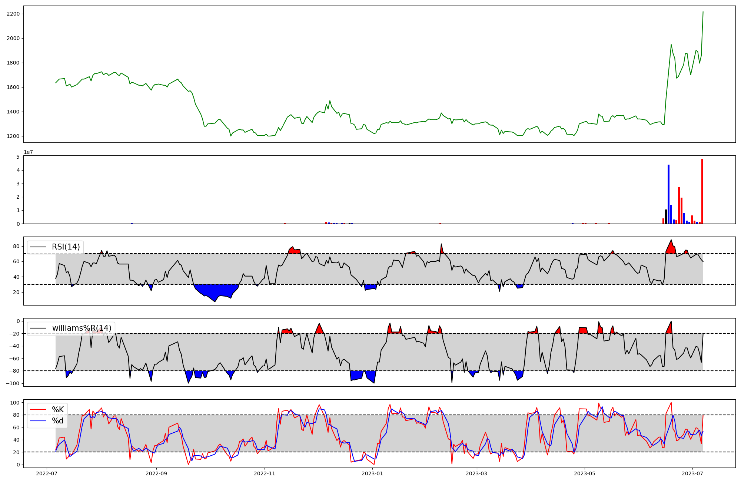Click the williams%R(14) legend label
Viewport: 741px width, 482px height.
[82, 328]
